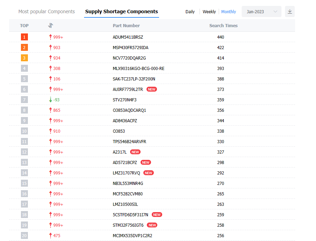
Task: Click part LMZ31707RVQ
Action: (126, 173)
